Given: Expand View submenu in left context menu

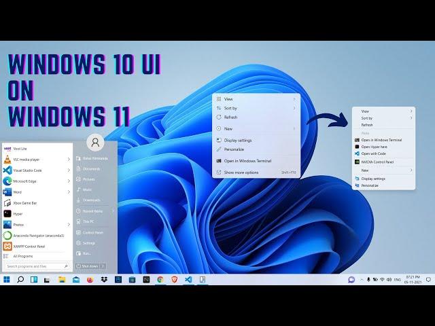Looking at the screenshot, I should point(294,99).
